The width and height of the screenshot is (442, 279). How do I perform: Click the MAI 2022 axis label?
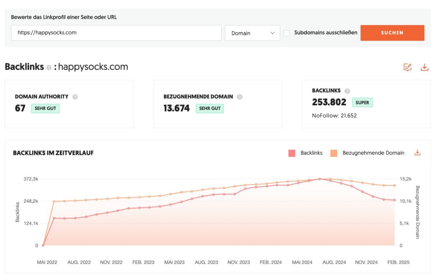click(x=47, y=262)
